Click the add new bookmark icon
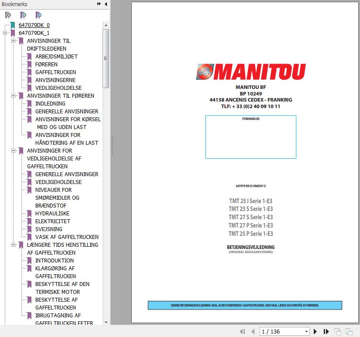 tap(23, 15)
